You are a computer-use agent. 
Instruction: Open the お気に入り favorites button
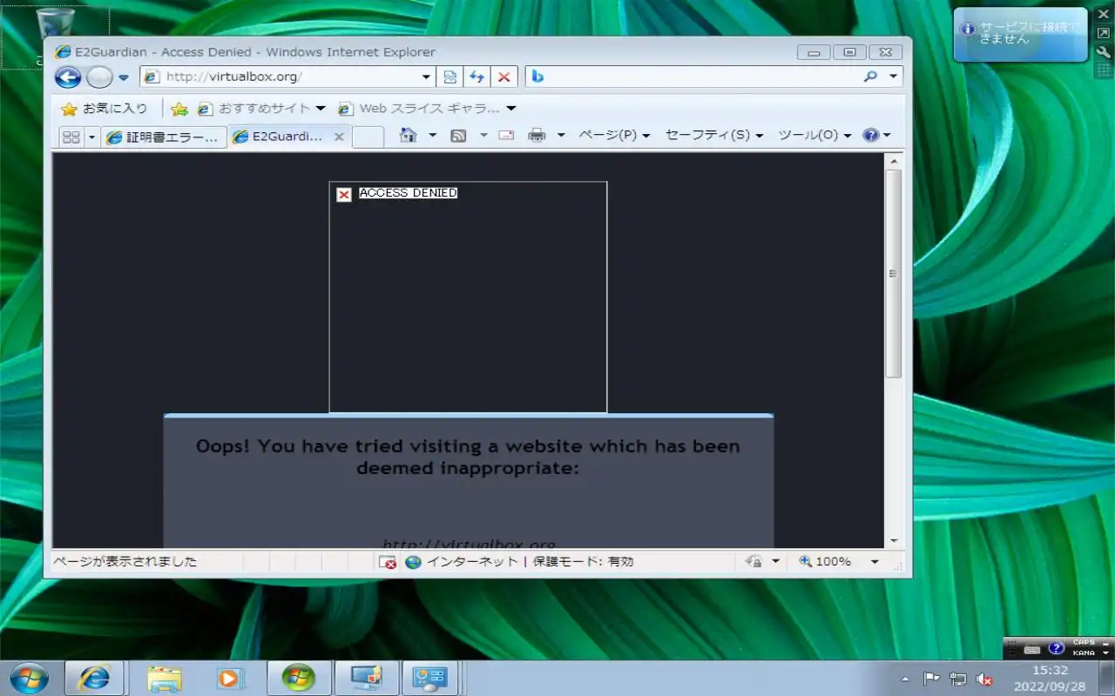tap(105, 109)
